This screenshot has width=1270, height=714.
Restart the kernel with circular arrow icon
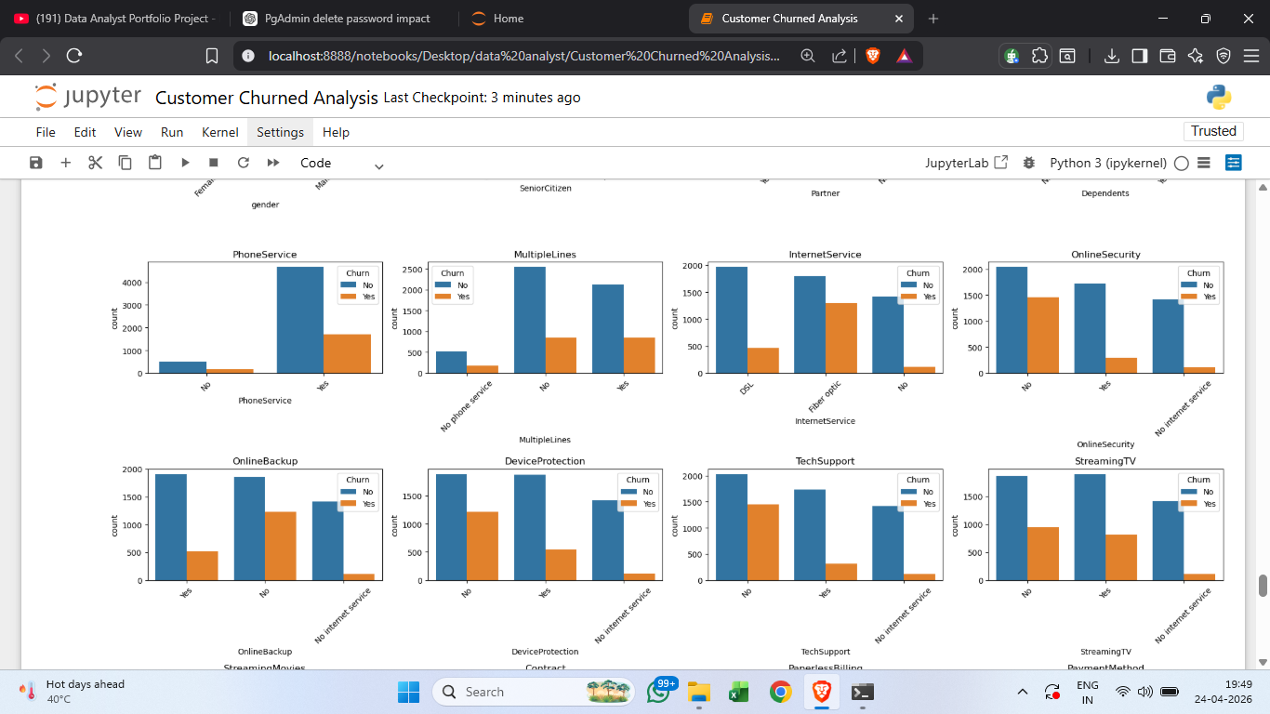click(x=244, y=163)
